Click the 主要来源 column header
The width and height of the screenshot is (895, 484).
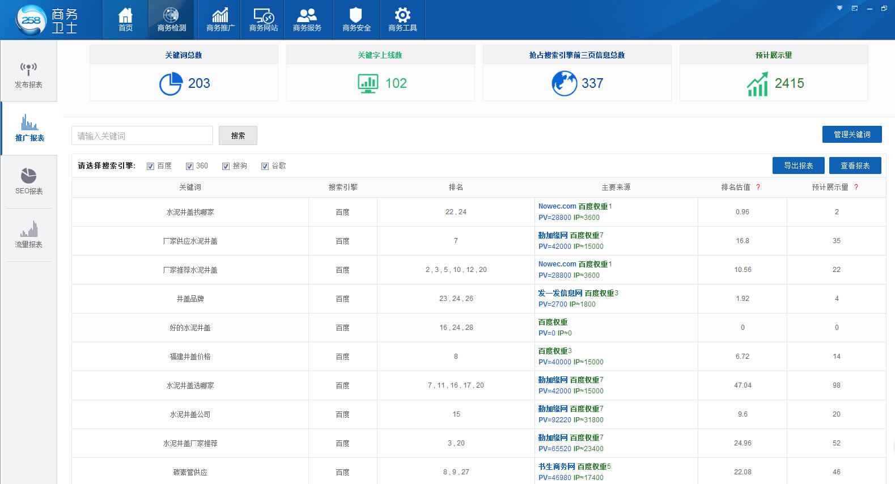616,188
